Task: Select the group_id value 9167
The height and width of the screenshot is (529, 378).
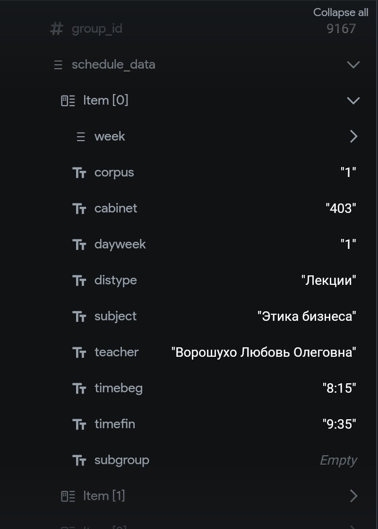Action: pos(341,29)
